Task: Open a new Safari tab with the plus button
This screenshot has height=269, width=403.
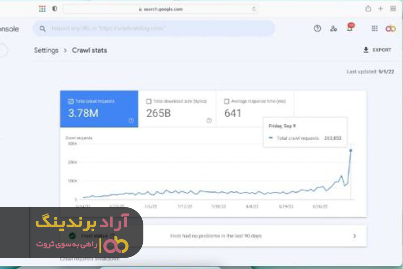Action: coord(380,9)
